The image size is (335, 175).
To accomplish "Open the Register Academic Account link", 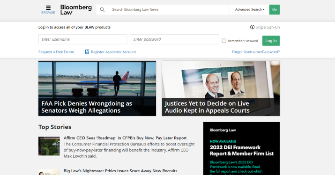I will [x=113, y=52].
